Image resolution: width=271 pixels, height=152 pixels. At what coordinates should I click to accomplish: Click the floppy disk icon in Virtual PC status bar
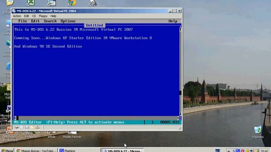[27, 128]
